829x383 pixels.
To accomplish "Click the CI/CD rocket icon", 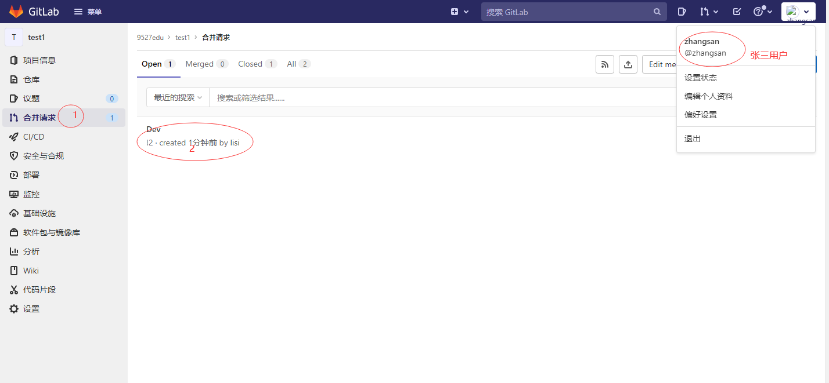I will pos(14,137).
